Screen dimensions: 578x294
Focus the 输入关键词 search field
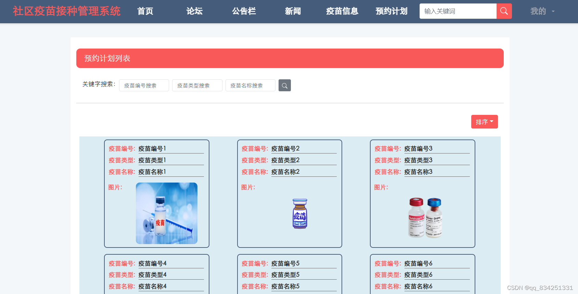458,11
